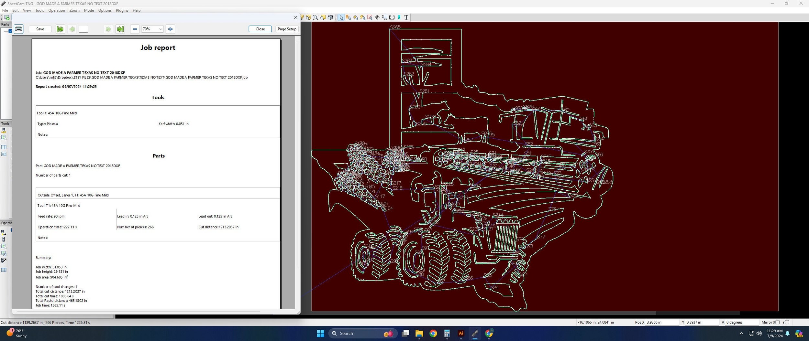The image size is (809, 341).
Task: Zoom in report with plus button
Action: point(170,29)
